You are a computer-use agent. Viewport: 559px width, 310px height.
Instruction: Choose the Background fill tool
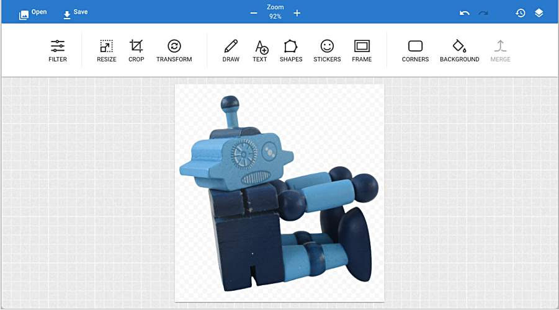click(x=460, y=51)
